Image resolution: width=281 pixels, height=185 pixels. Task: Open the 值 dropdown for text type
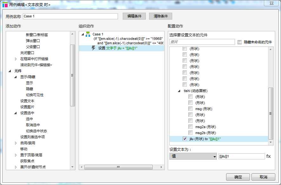click(x=193, y=156)
